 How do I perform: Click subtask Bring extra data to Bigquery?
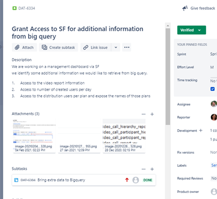tap(61, 180)
